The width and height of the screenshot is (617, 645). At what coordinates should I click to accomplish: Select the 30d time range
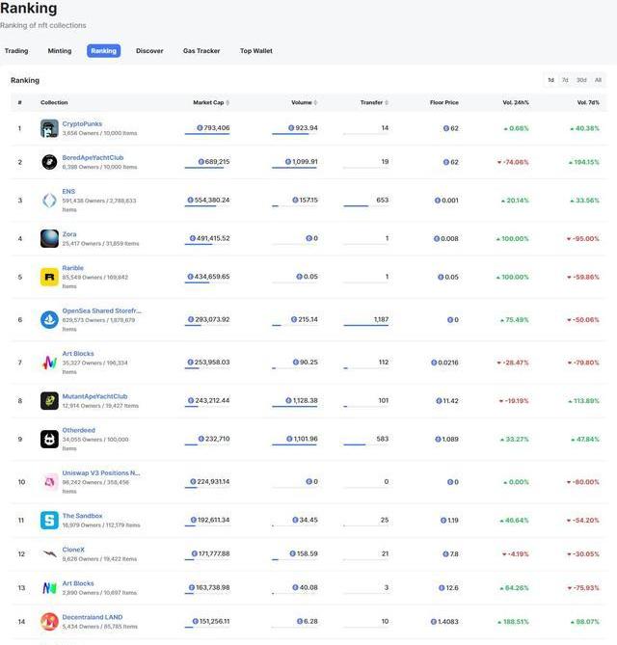581,80
